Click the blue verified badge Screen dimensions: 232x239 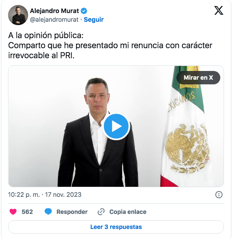(x=84, y=11)
